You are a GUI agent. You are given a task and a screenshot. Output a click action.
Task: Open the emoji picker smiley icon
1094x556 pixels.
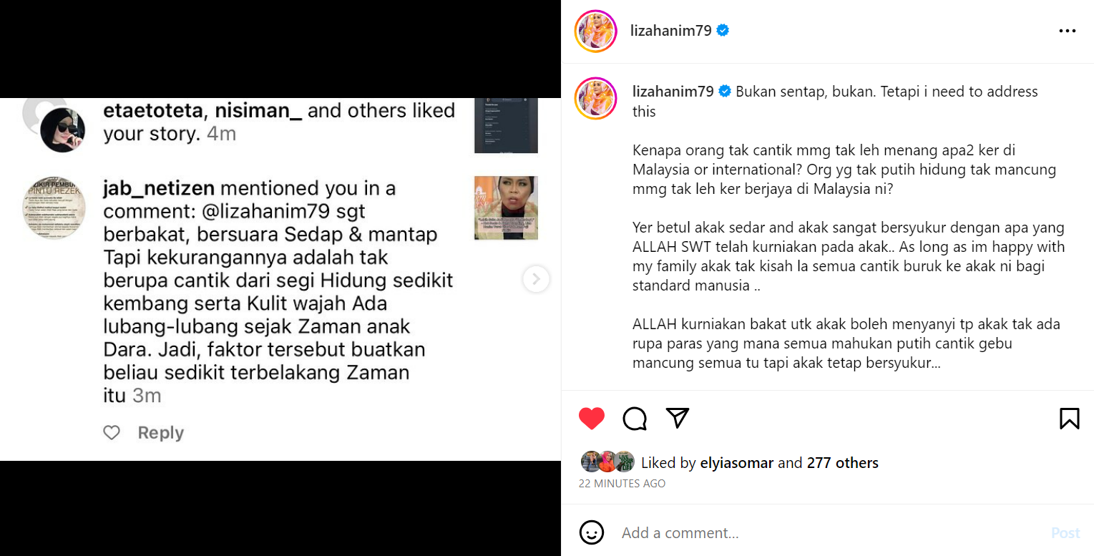(592, 532)
